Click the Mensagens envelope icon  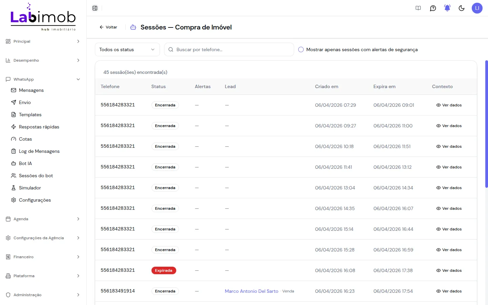14,90
